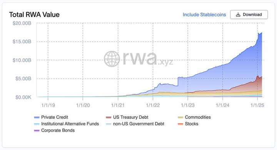Click the blue Private Credit color swatch
Viewport: 277px width, 150px height.
tap(37, 117)
